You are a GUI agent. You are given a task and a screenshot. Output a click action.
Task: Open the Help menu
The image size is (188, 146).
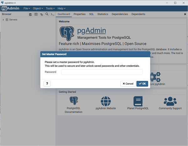[x=61, y=8]
